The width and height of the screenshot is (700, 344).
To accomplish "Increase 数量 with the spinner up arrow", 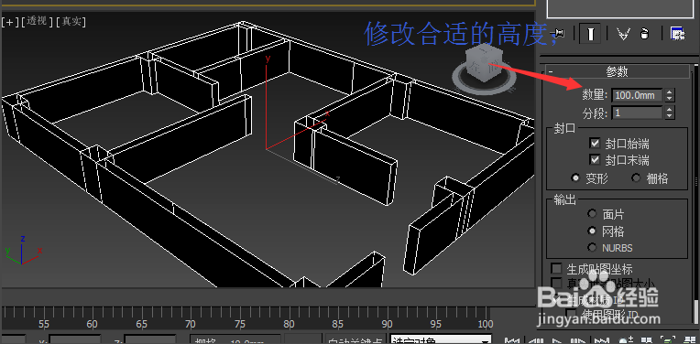I will [669, 92].
